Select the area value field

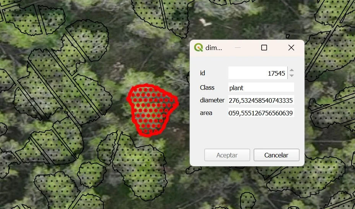[x=261, y=113]
